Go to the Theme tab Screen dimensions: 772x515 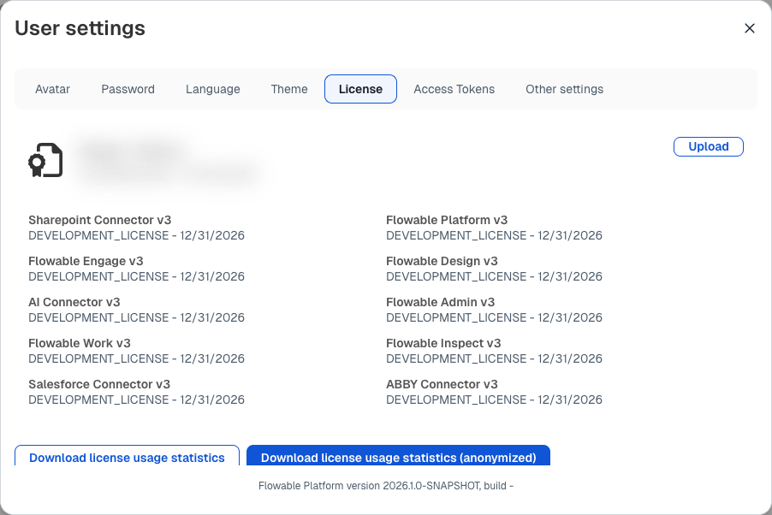289,89
